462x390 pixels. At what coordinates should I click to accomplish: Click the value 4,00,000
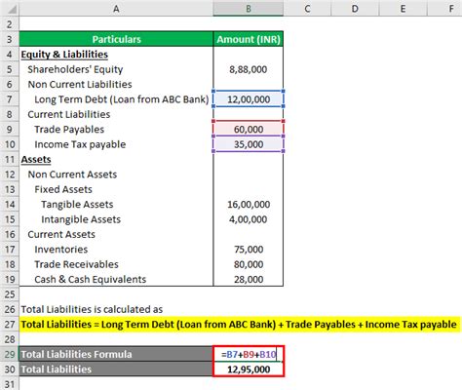coord(249,219)
